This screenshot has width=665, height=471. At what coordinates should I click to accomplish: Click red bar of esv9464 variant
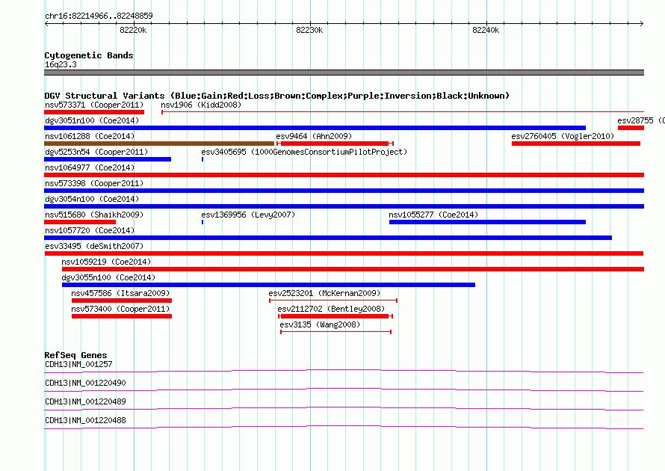335,144
